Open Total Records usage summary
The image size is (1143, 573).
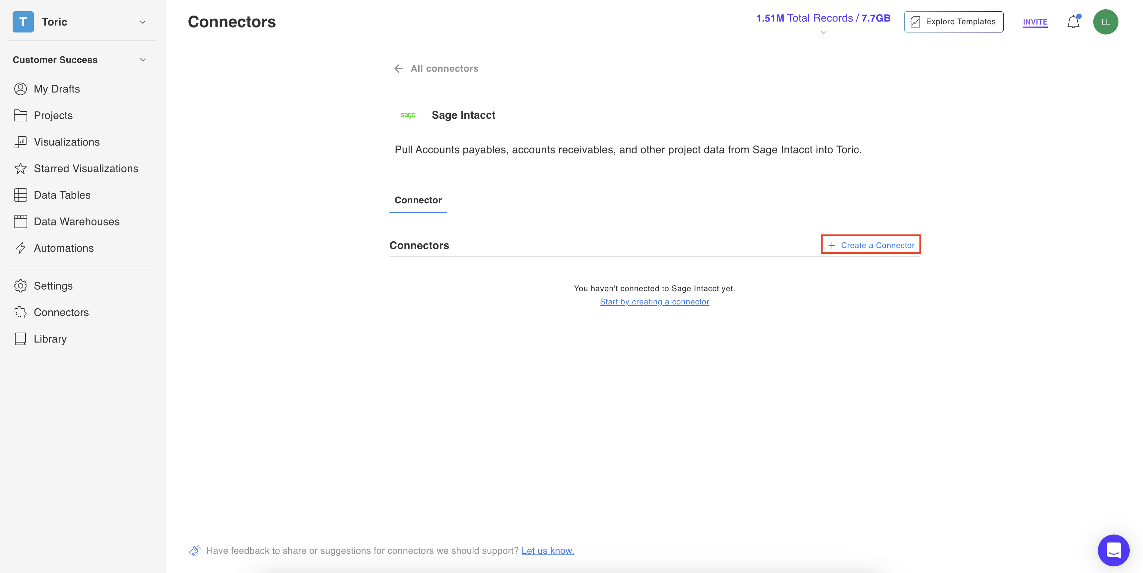point(823,18)
